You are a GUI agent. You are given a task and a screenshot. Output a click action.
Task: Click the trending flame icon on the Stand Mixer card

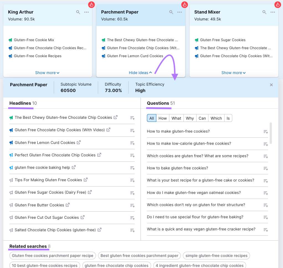(277, 5)
